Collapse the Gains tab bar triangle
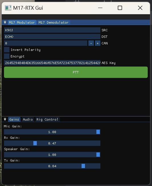This screenshot has width=152, height=186. point(5,119)
